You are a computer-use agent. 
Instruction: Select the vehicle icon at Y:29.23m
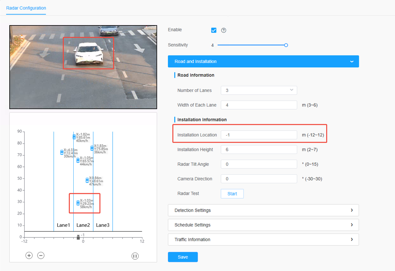click(78, 203)
